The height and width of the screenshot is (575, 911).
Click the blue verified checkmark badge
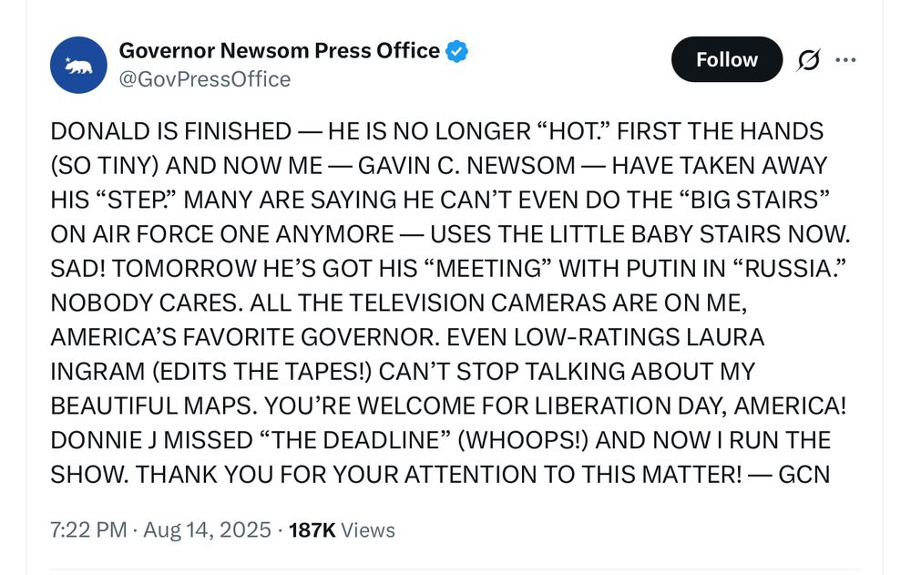point(457,51)
